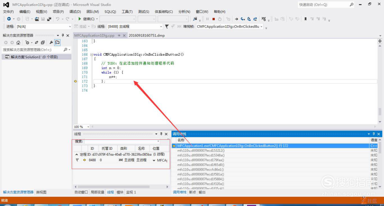Open the zoom 100 % dropdown

88,127
